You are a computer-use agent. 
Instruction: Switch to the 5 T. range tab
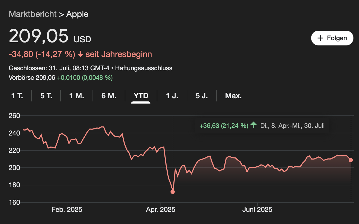(46, 96)
